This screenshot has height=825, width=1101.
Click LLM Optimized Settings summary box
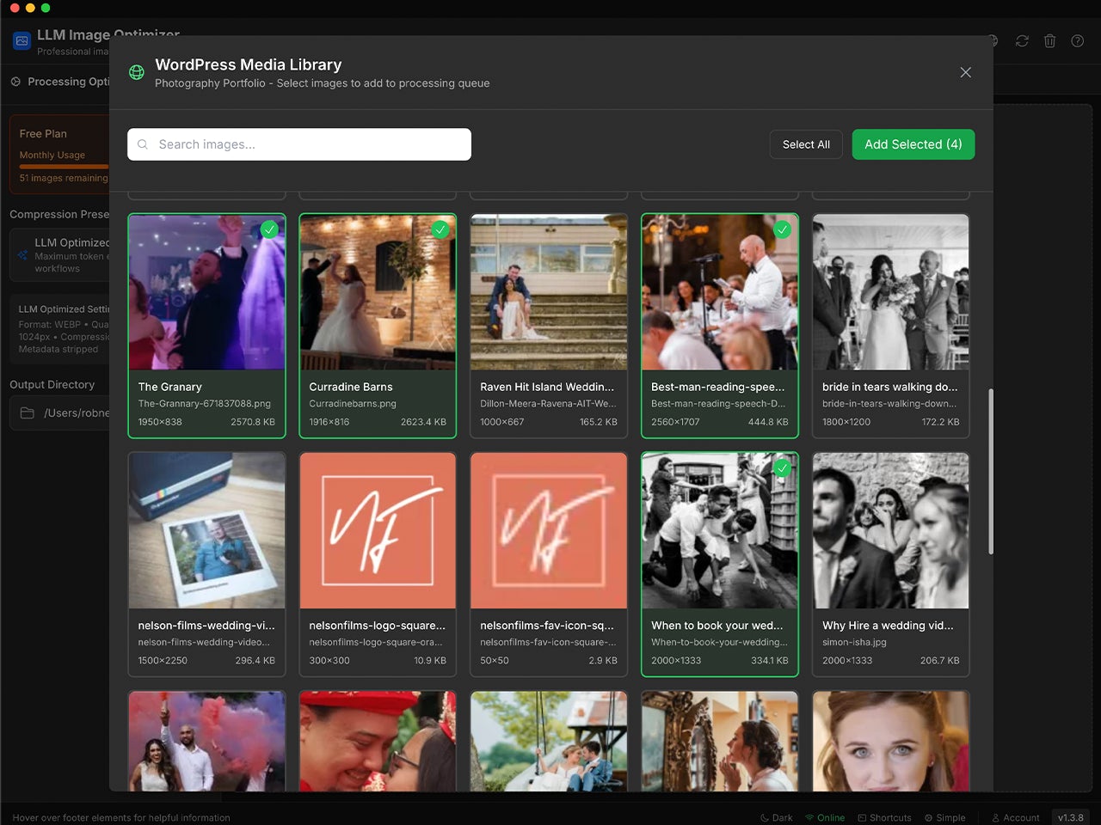[x=60, y=328]
